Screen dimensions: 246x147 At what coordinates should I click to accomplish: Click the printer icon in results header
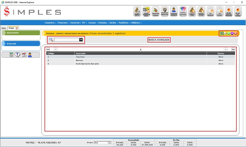(225, 33)
